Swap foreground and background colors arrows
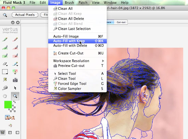The width and height of the screenshot is (188, 139). [x=14, y=102]
